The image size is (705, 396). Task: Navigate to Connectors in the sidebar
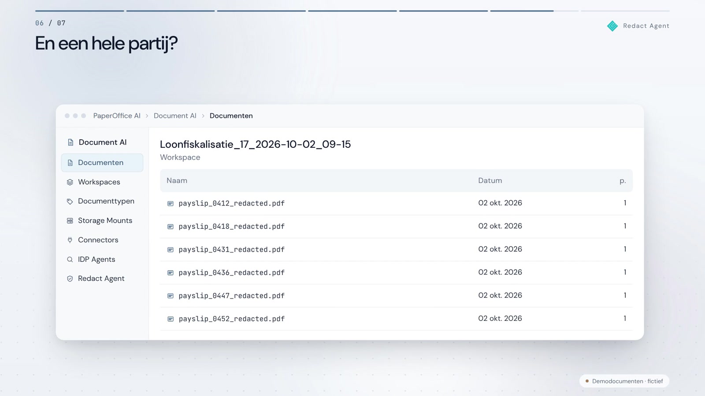102,240
